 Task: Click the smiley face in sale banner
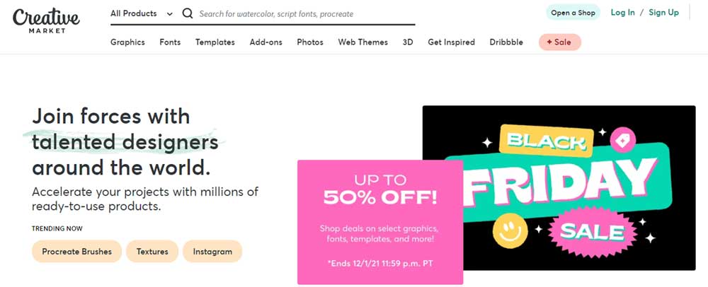510,230
